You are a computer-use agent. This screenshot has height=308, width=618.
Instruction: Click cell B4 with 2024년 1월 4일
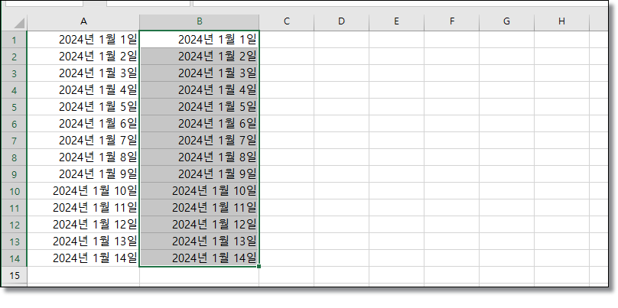point(199,90)
